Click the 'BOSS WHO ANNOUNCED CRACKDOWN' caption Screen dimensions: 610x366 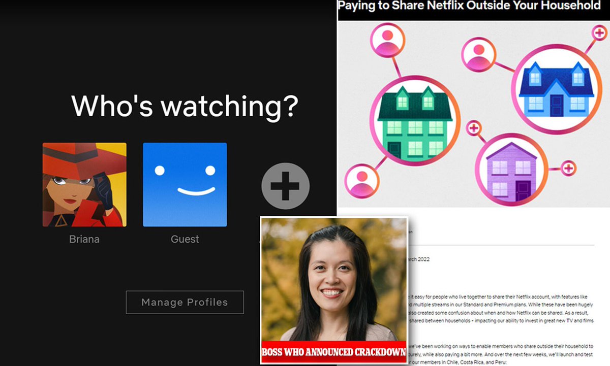pyautogui.click(x=334, y=353)
